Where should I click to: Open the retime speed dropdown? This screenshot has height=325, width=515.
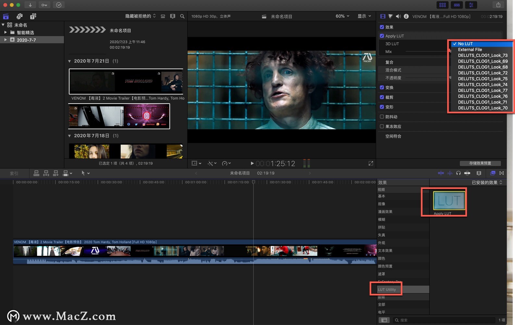pos(226,163)
